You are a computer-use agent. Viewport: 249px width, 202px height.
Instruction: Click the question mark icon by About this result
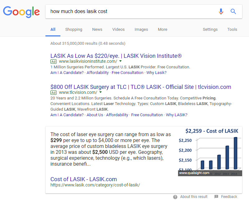[x=175, y=197]
